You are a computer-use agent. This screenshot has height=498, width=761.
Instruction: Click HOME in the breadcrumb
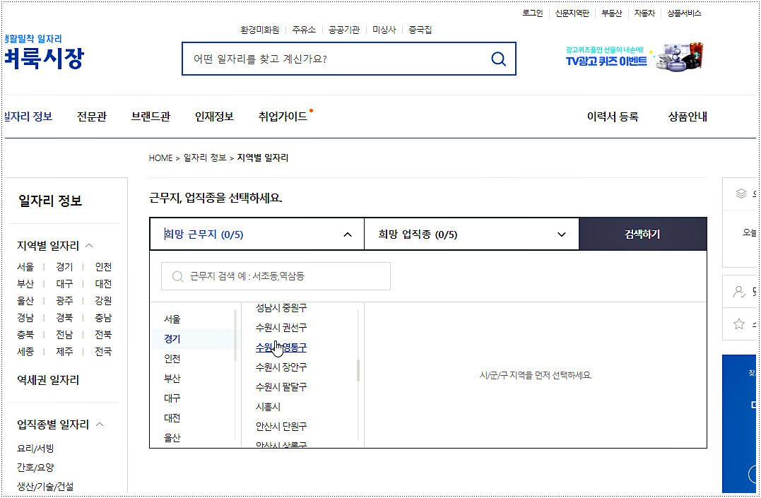point(160,158)
